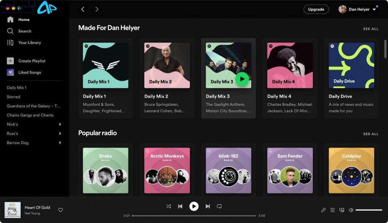Screen dimensions: 388x223
Task: Open Guardians of the Galaxy playlist
Action: (x=34, y=106)
